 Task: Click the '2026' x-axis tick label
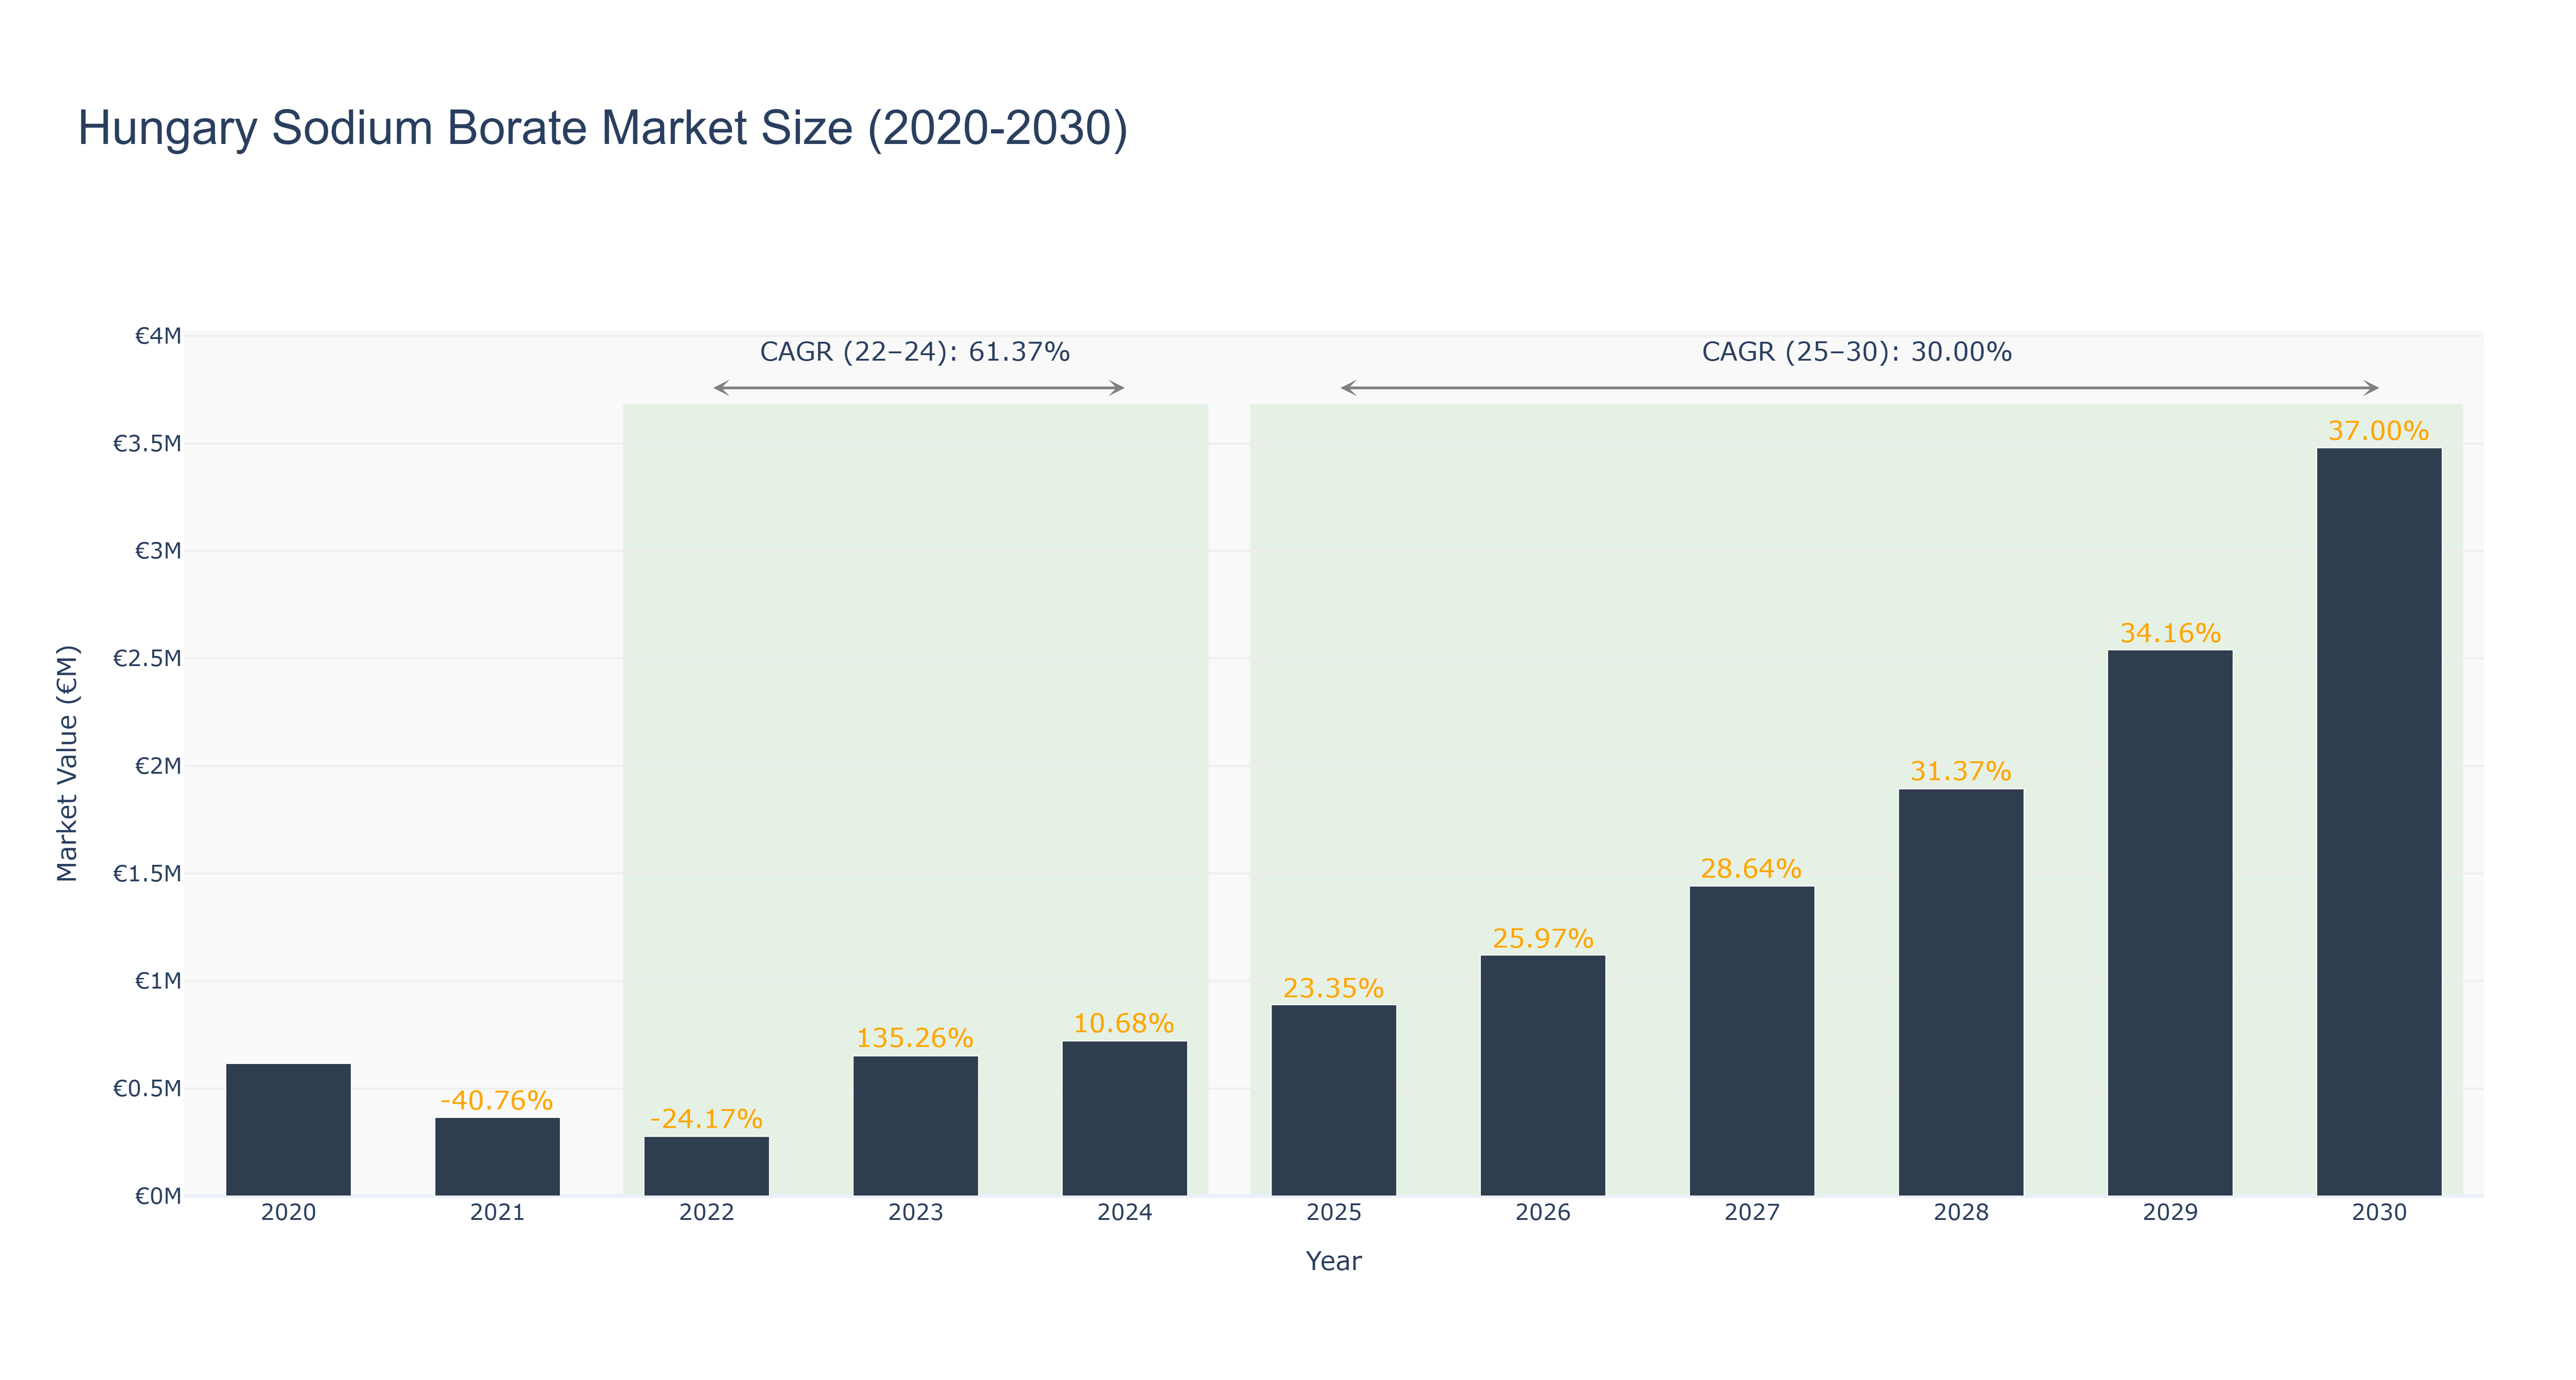1542,1213
